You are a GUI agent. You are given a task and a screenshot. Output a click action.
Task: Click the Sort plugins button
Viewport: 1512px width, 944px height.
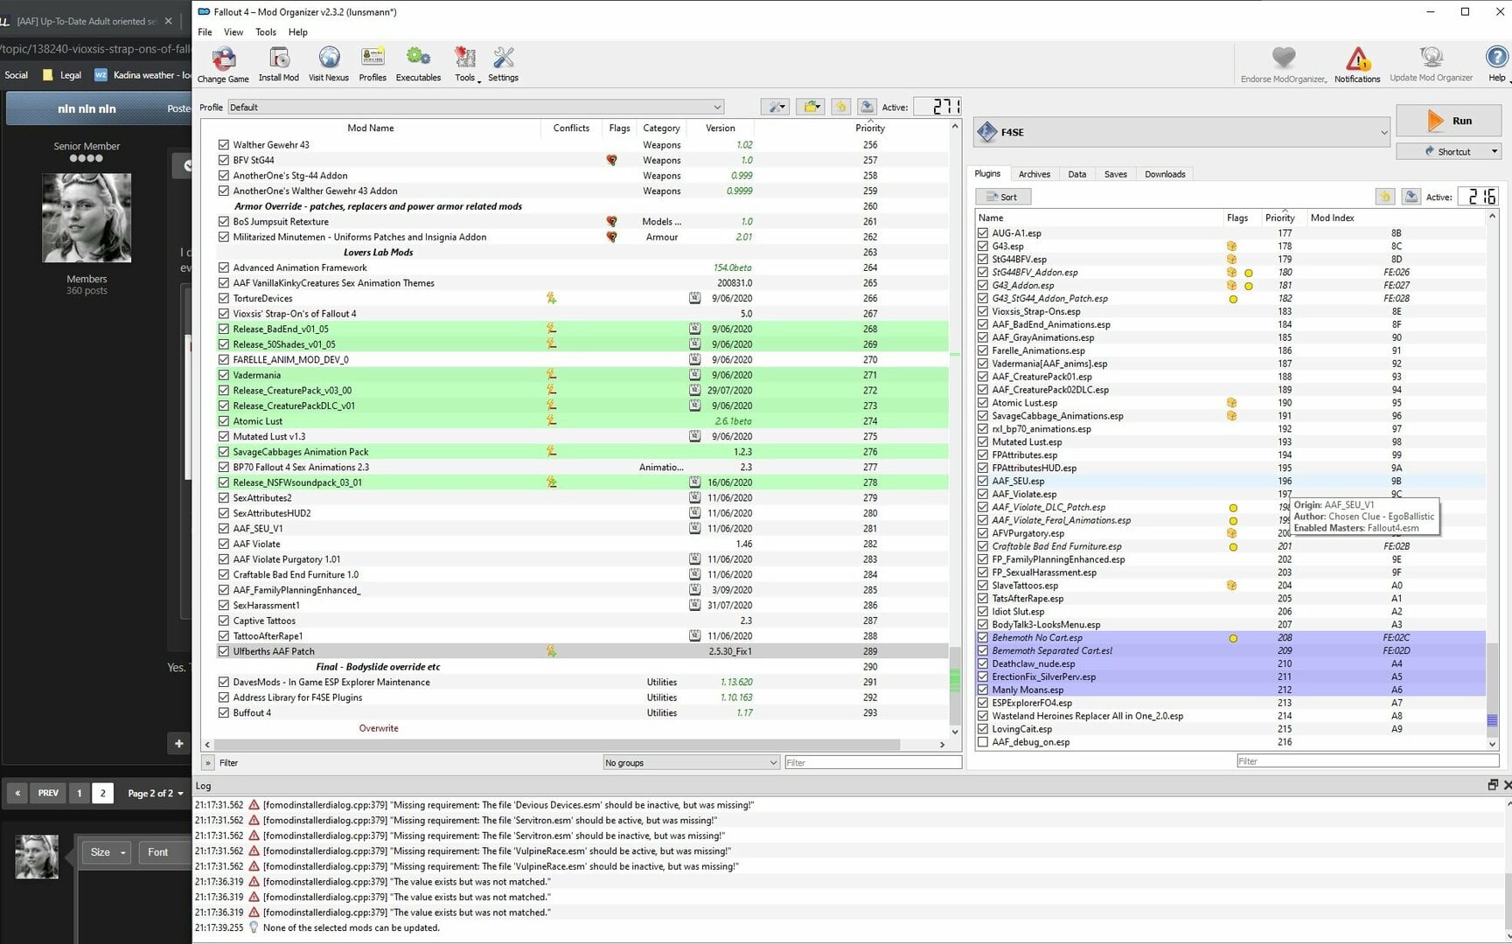(x=1003, y=197)
